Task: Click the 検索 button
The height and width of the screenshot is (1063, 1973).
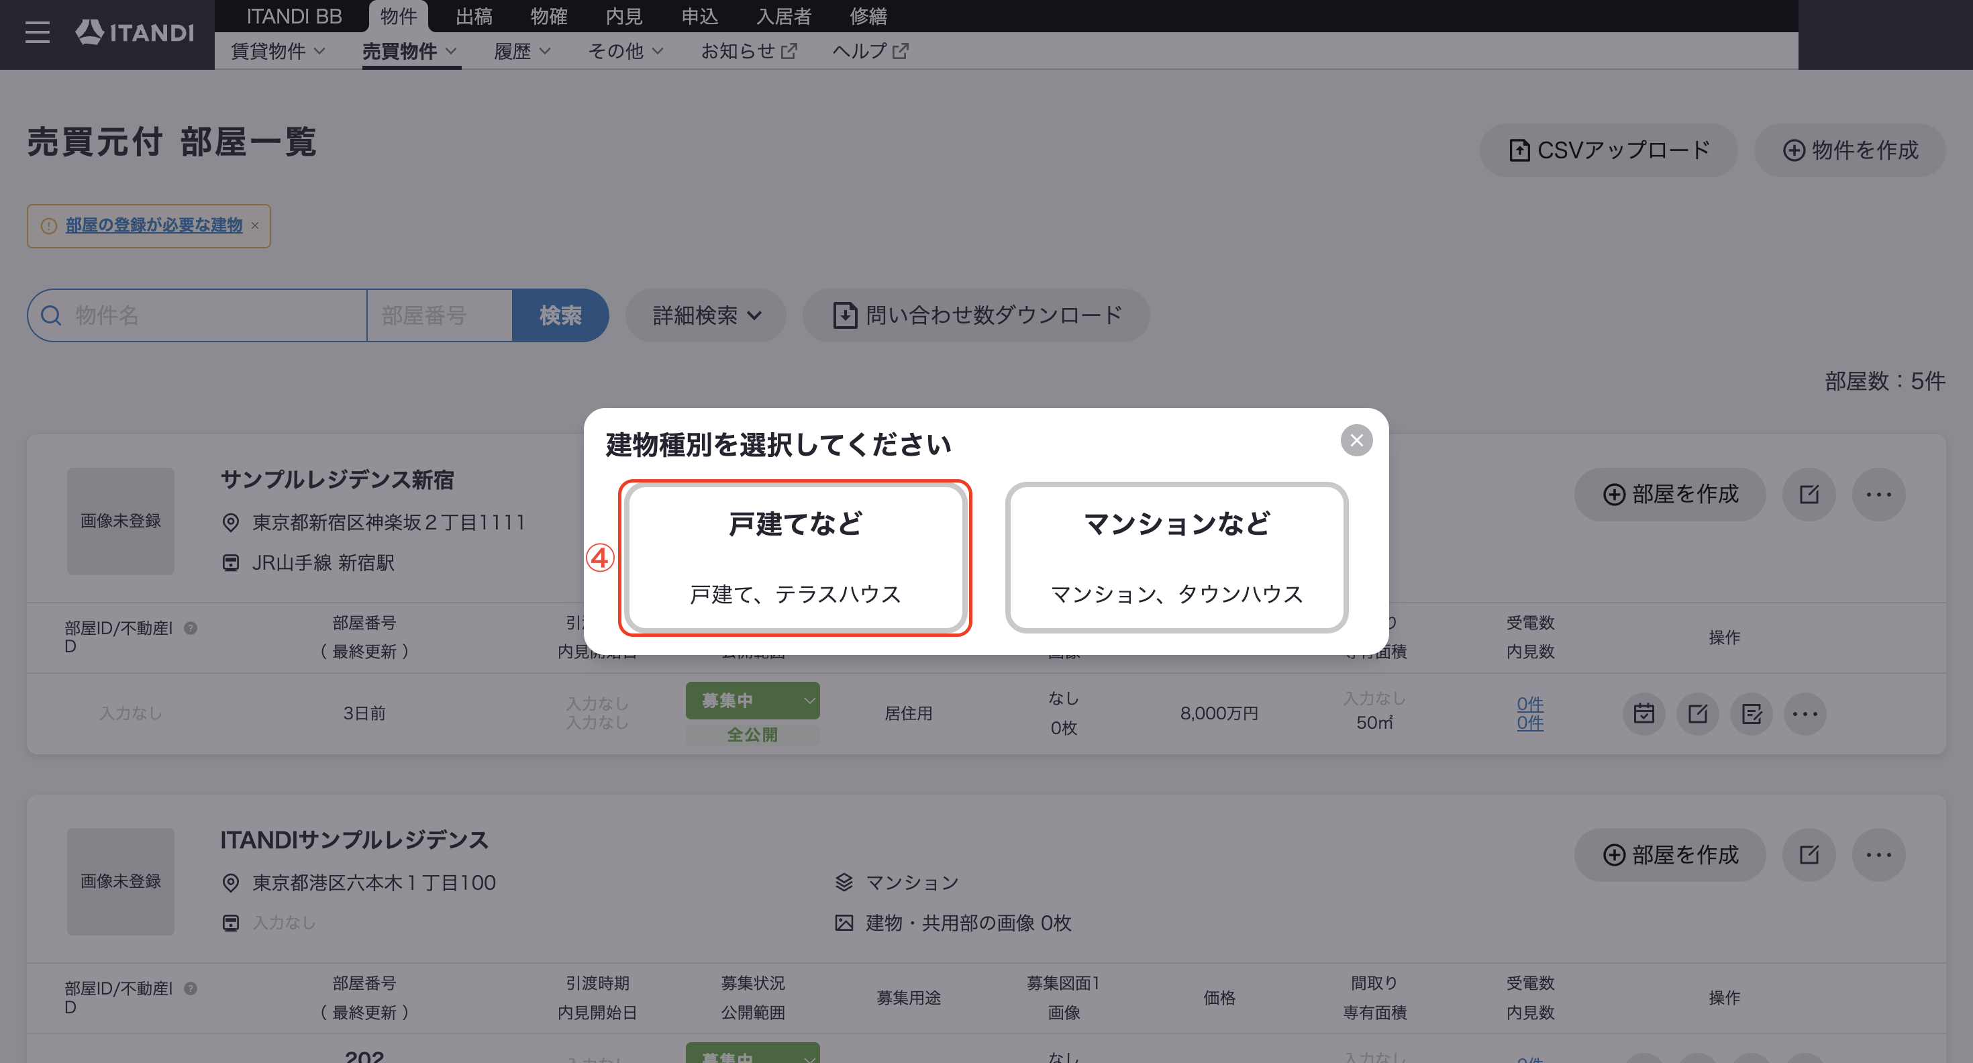Action: tap(560, 315)
